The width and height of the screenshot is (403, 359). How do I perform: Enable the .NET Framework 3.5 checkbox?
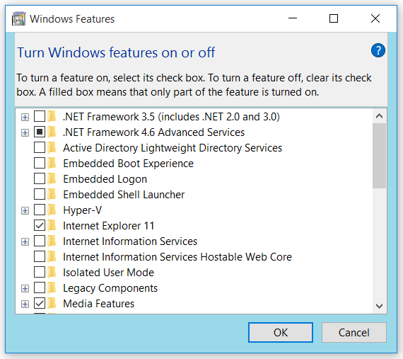click(x=40, y=117)
